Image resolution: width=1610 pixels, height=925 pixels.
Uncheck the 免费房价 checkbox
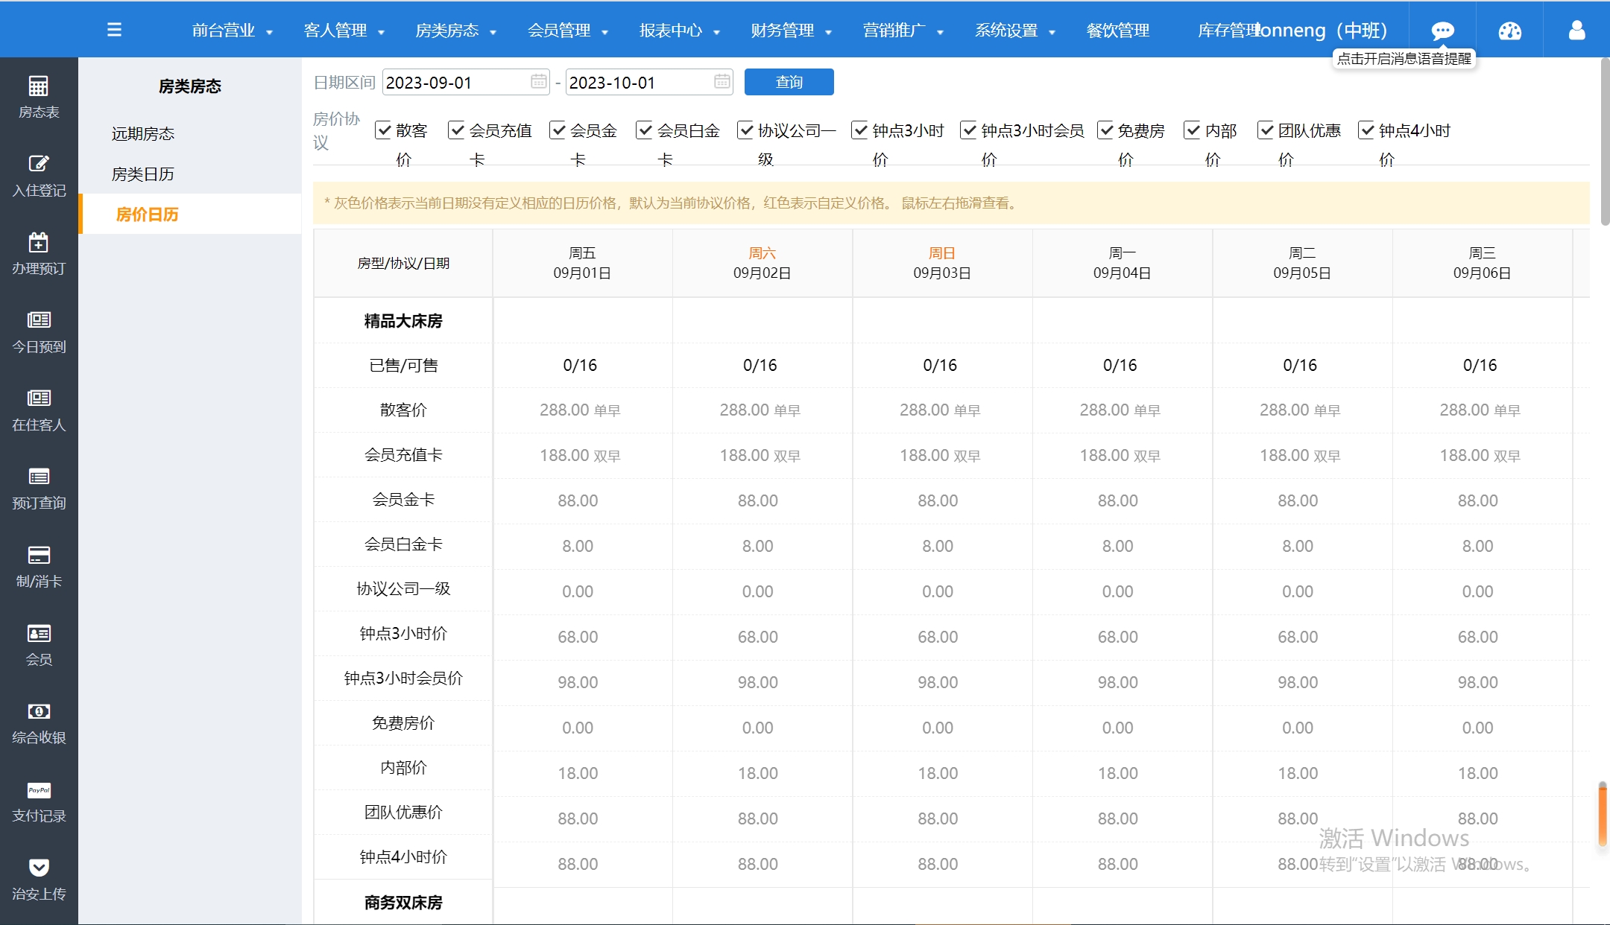click(1105, 130)
